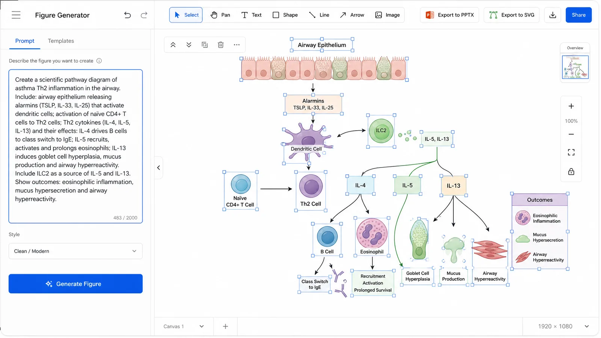Redo the last action

click(x=144, y=15)
